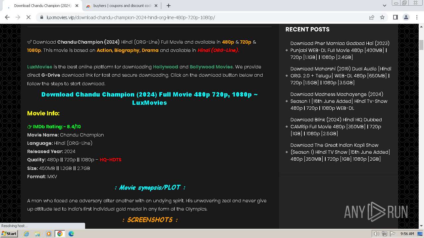Viewport: 424px width, 238px height.
Task: Switch to buykers coupons tab
Action: (x=122, y=6)
